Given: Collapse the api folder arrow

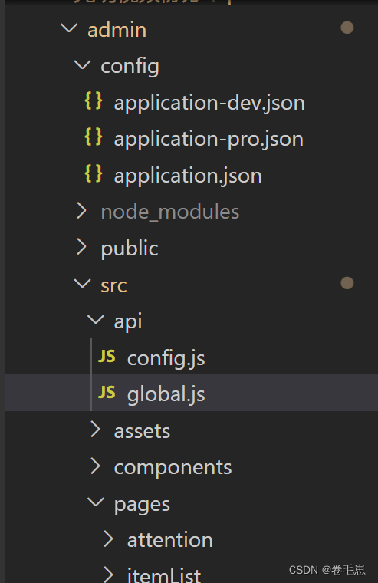Looking at the screenshot, I should (96, 319).
